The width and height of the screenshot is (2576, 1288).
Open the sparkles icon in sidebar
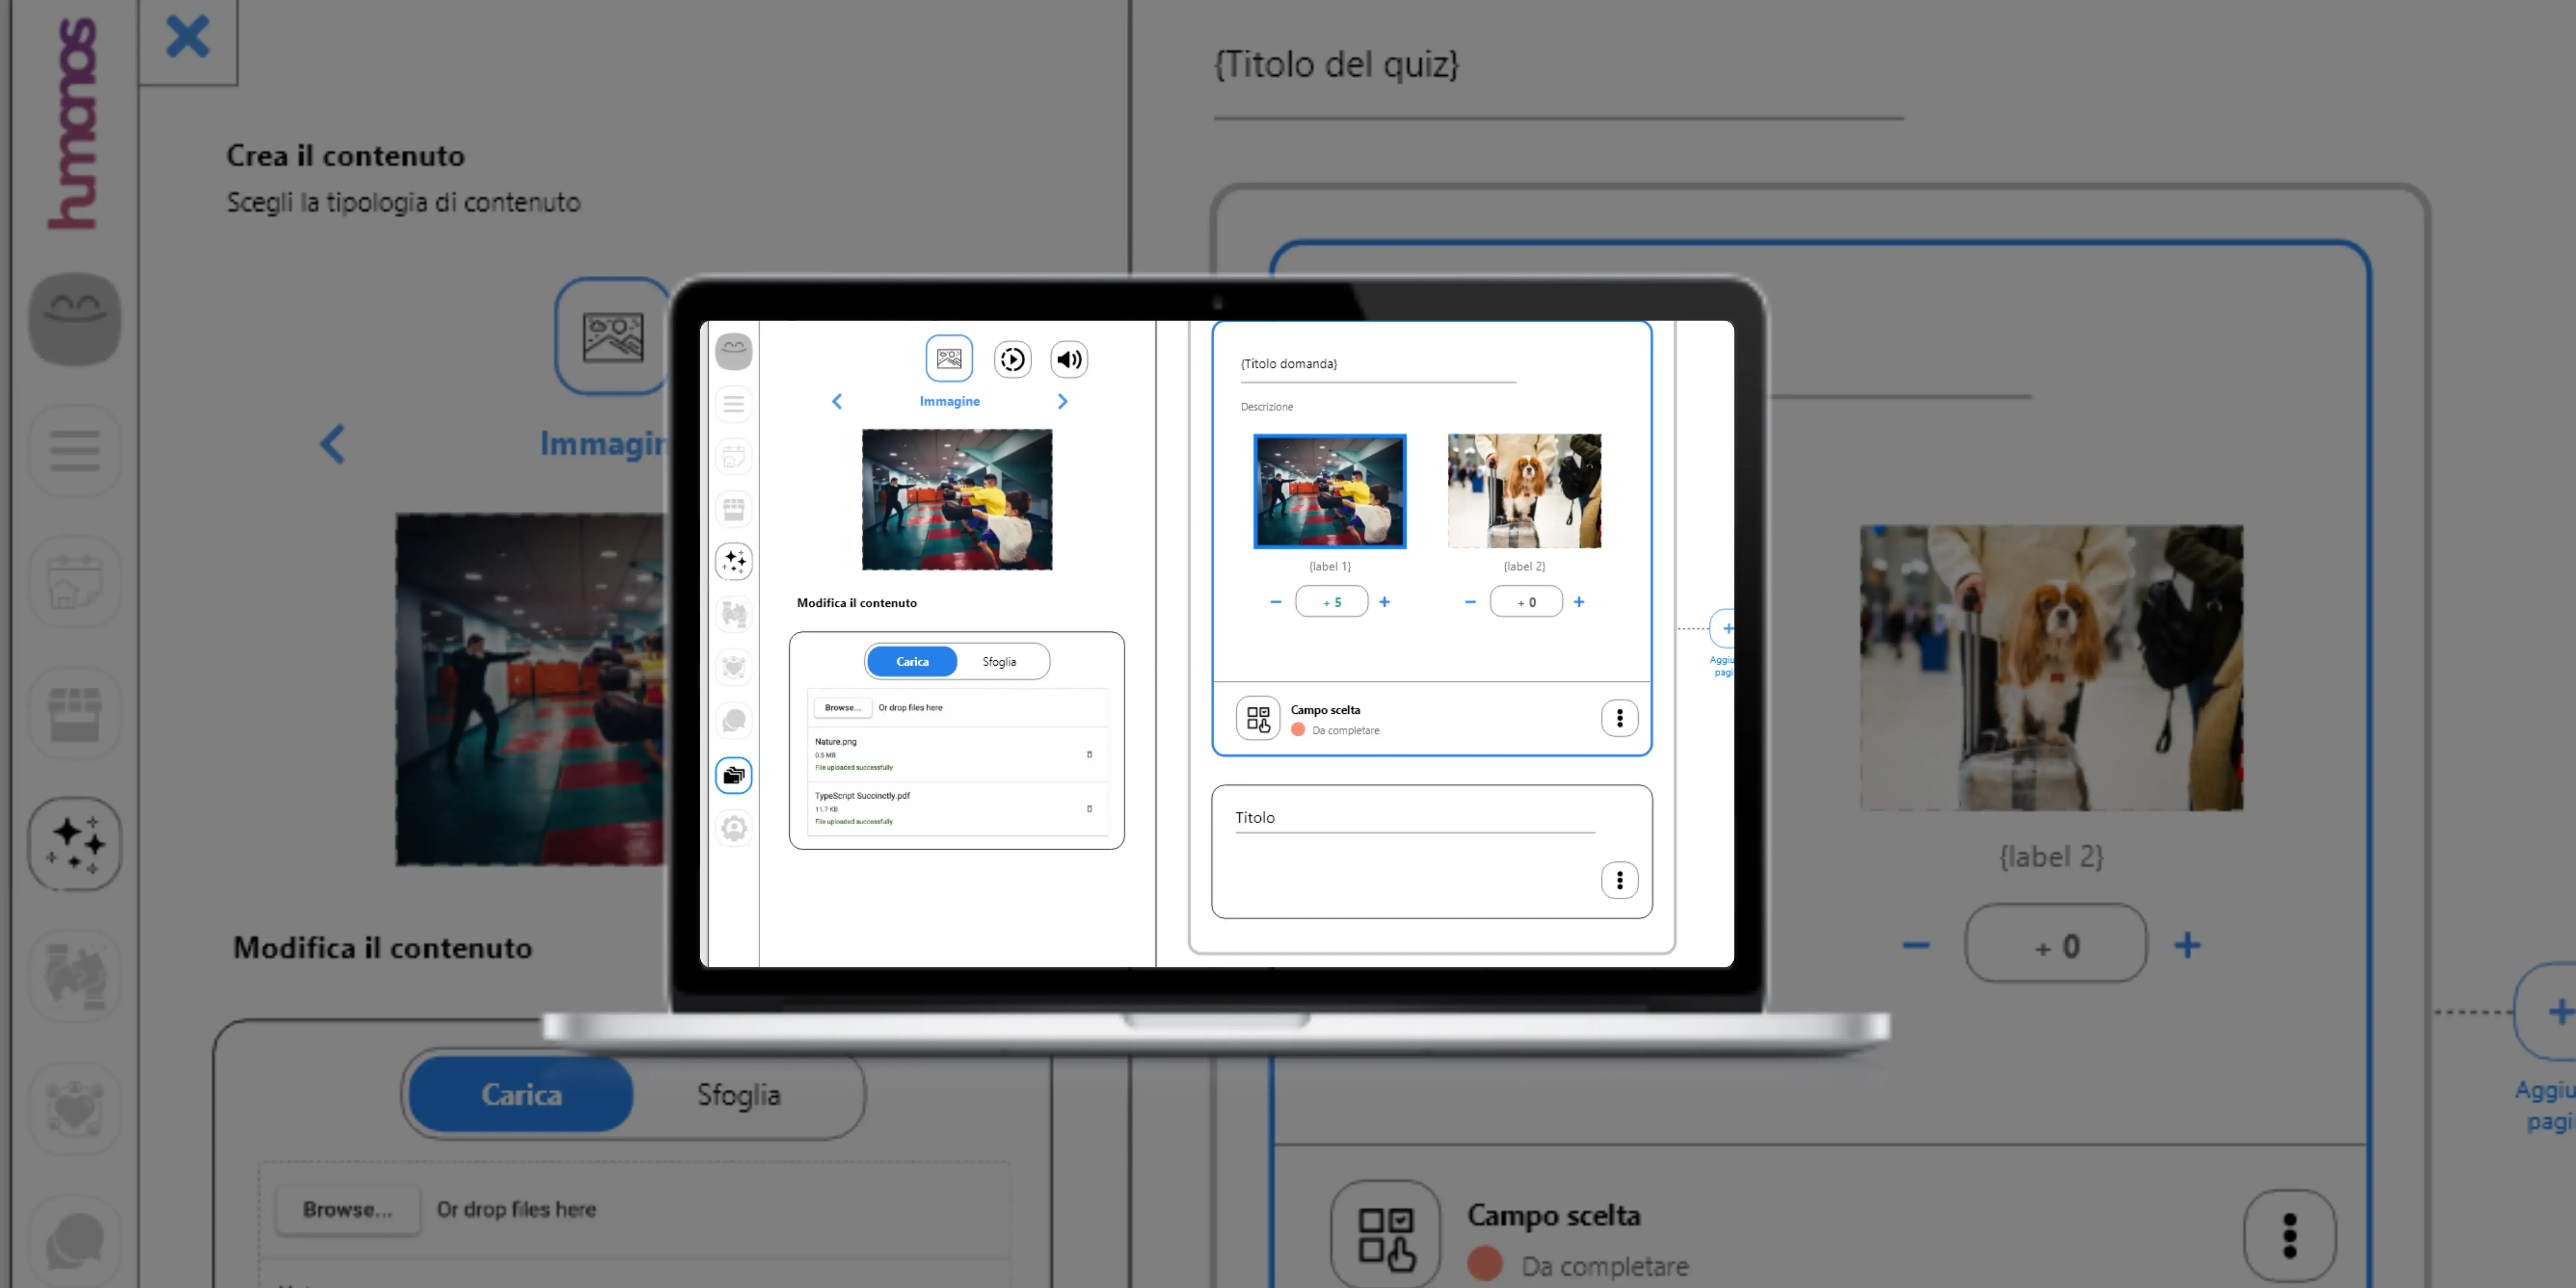pyautogui.click(x=734, y=561)
